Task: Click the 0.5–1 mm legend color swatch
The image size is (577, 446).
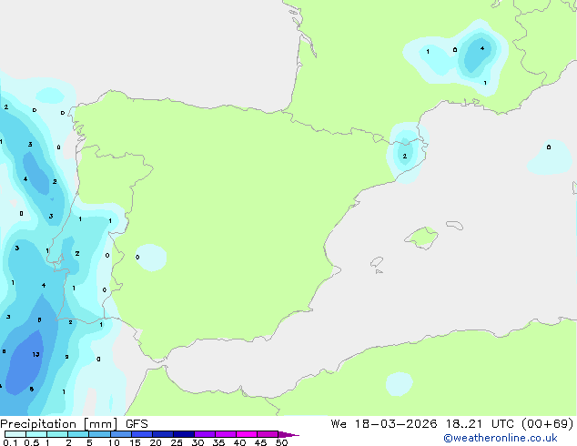Action: coord(36,434)
